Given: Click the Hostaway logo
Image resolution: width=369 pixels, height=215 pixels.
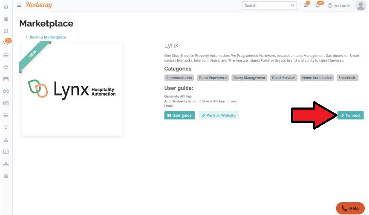Looking at the screenshot, I should [x=39, y=5].
